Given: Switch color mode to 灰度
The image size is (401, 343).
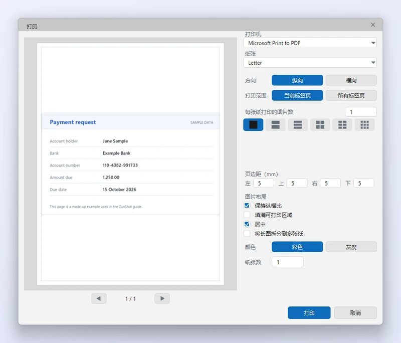Looking at the screenshot, I should click(351, 247).
